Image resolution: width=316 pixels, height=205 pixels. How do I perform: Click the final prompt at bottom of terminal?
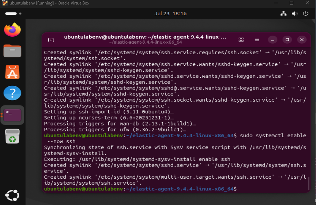click(x=140, y=189)
